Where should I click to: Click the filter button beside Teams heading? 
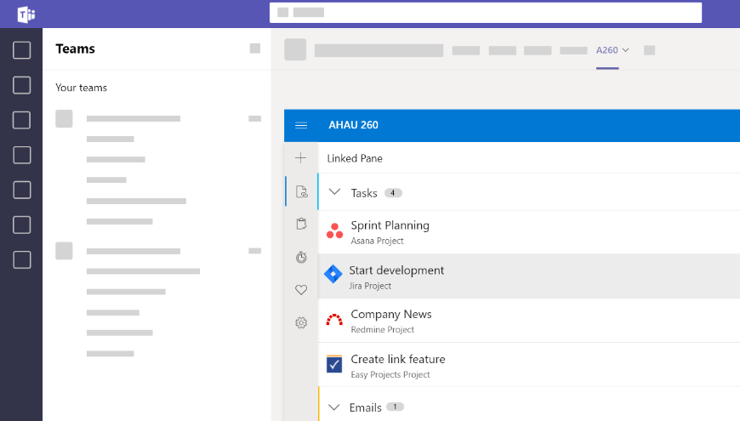(x=255, y=48)
